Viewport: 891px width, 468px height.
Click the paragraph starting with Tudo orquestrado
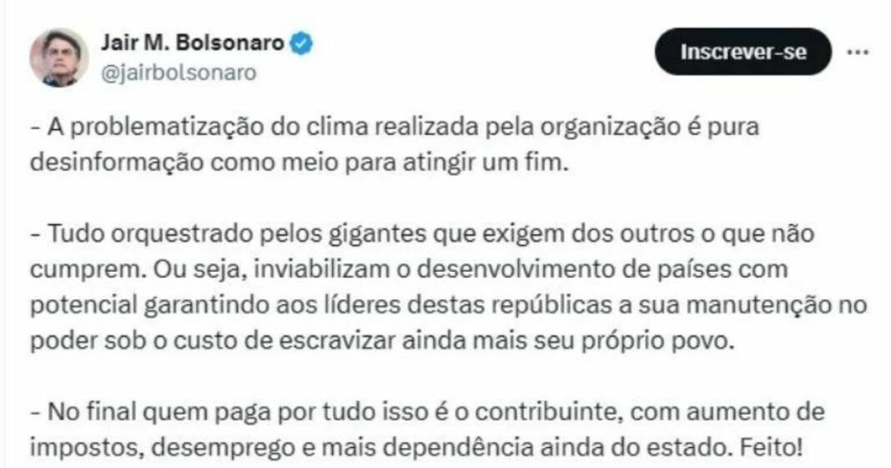pyautogui.click(x=448, y=287)
